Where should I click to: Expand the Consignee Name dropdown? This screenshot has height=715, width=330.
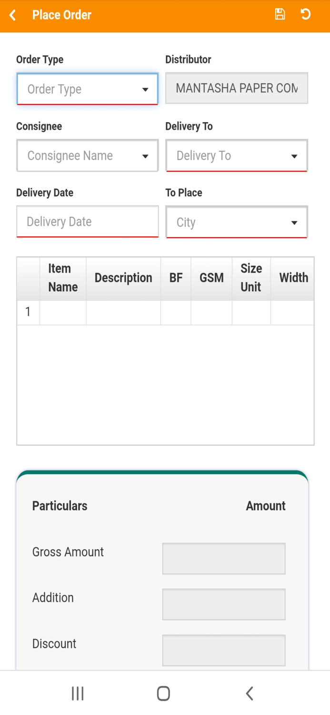(x=87, y=156)
